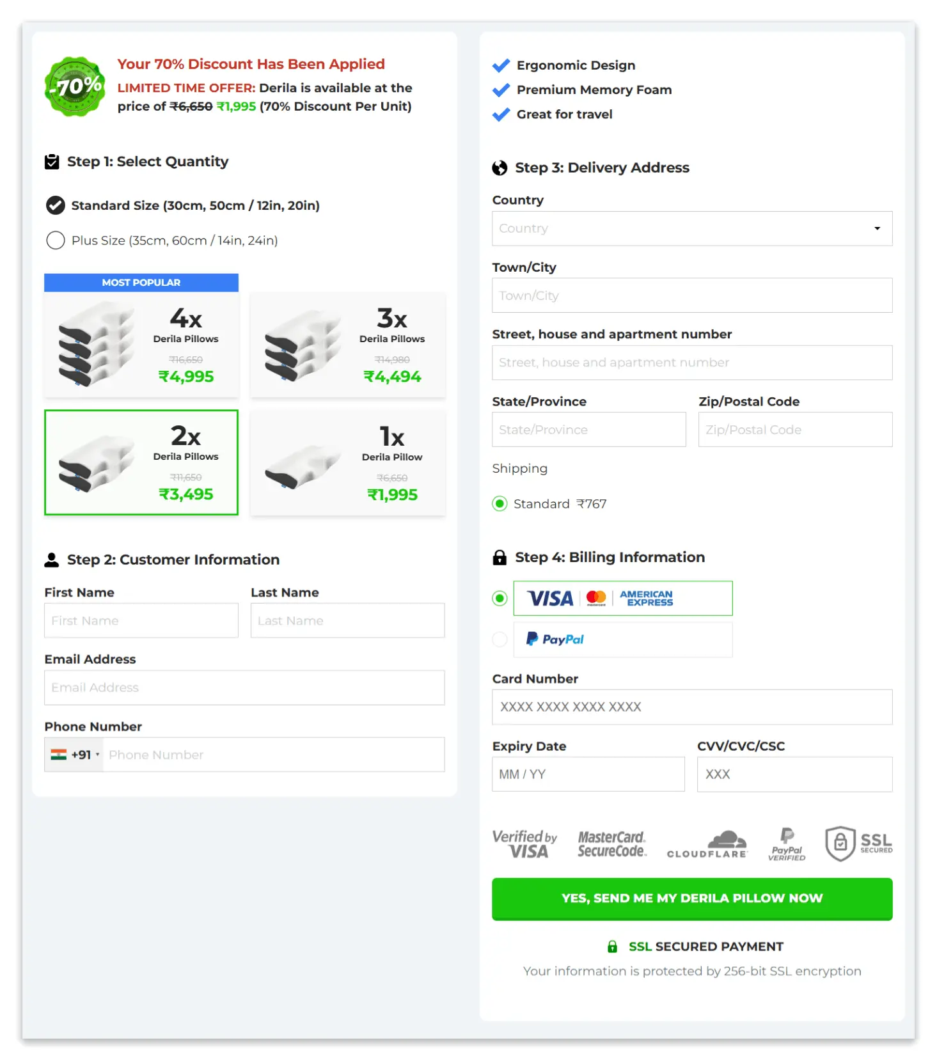Click the Premium Memory Foam checkmark icon
Image resolution: width=937 pixels, height=1061 pixels.
501,90
